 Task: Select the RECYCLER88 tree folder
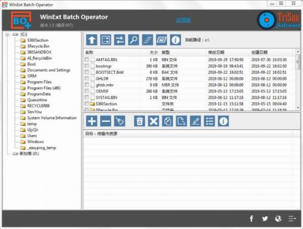[x=38, y=106]
